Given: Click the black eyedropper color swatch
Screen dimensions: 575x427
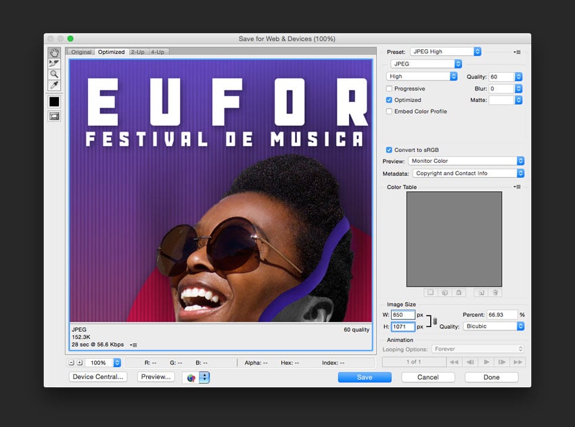Looking at the screenshot, I should (54, 101).
